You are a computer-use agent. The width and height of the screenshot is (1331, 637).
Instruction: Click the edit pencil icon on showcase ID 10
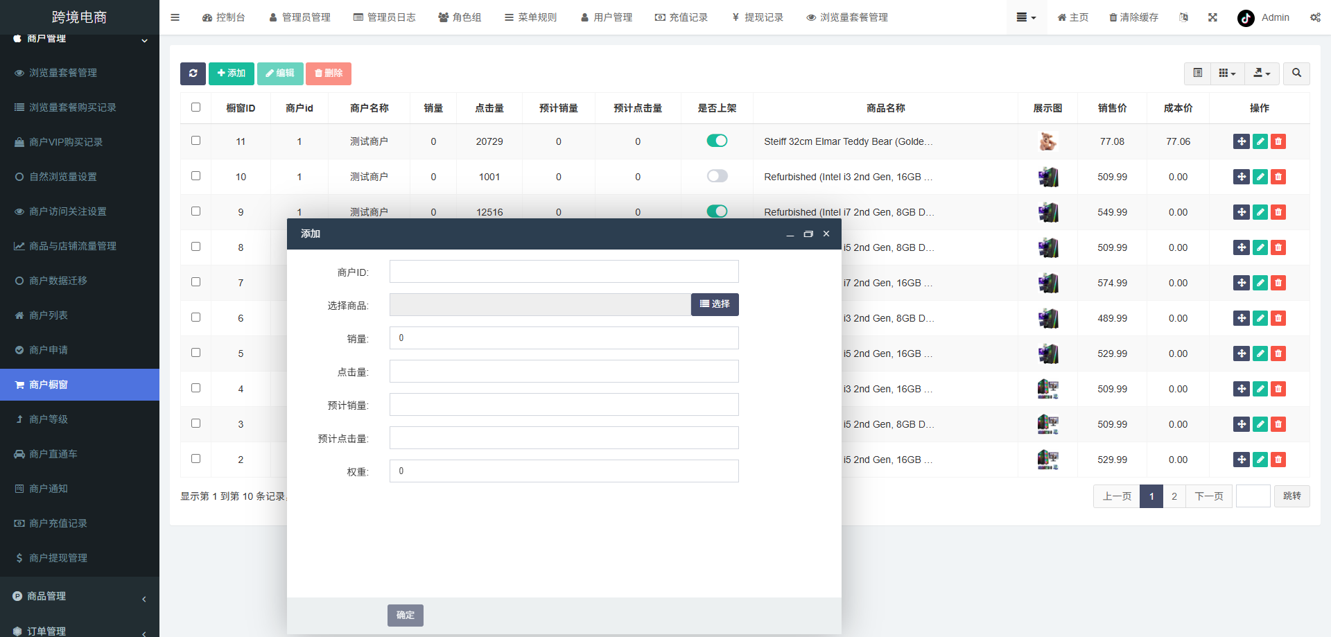pyautogui.click(x=1260, y=177)
